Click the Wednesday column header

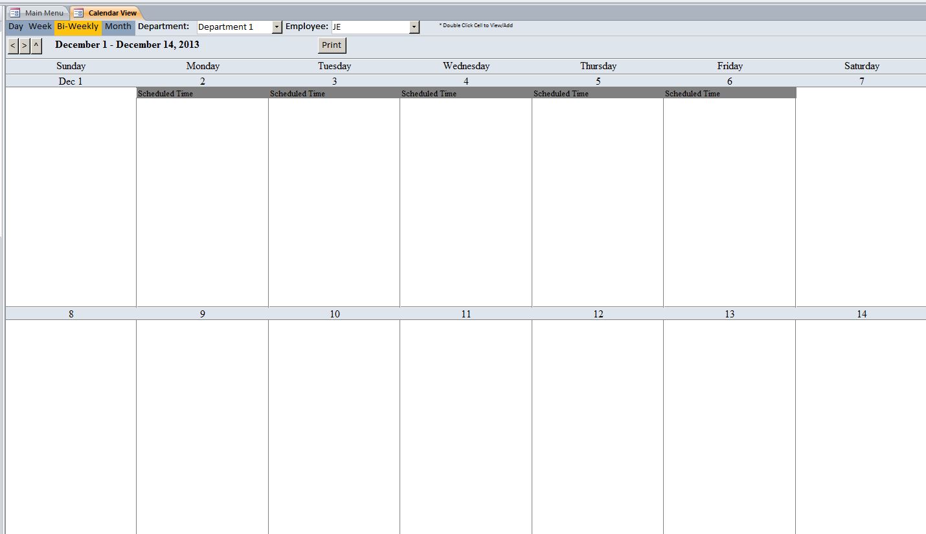(466, 65)
